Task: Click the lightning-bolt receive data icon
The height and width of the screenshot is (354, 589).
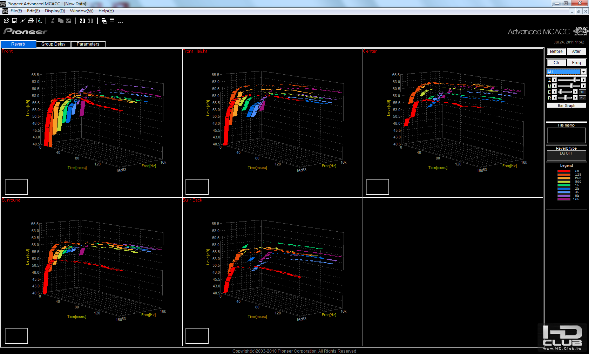Action: (x=23, y=21)
